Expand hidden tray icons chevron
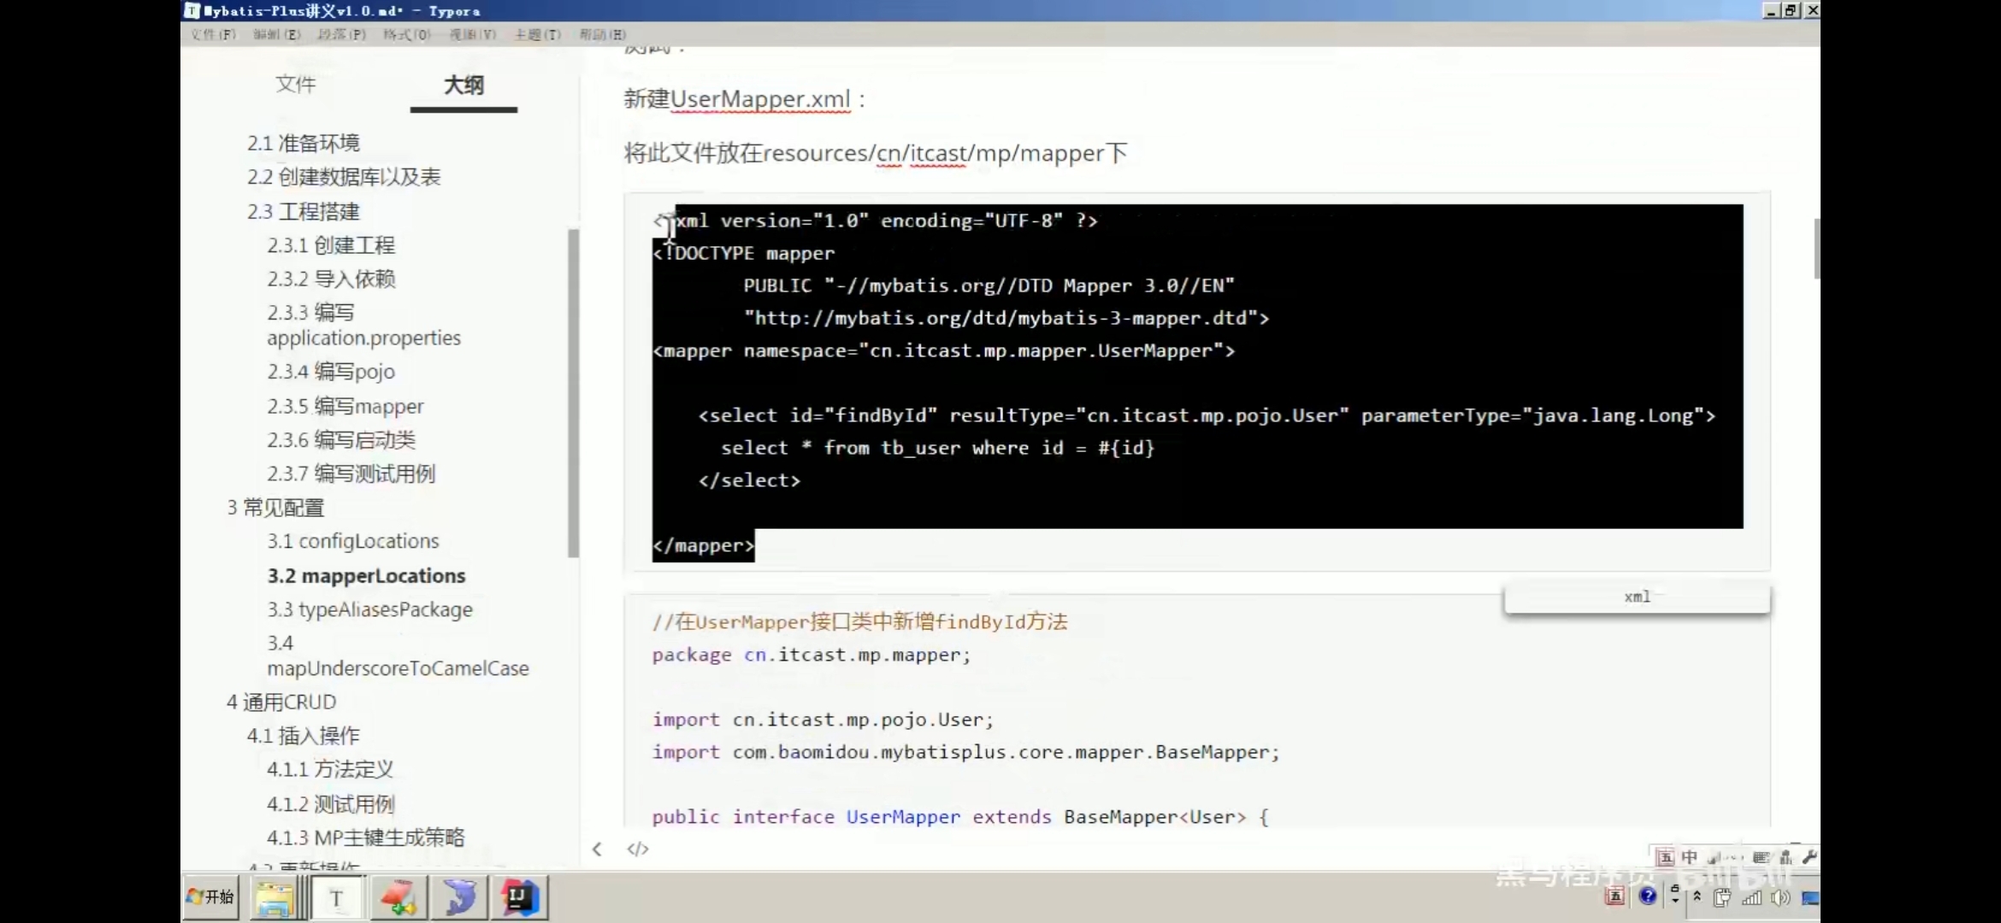The height and width of the screenshot is (923, 2001). point(1697,897)
